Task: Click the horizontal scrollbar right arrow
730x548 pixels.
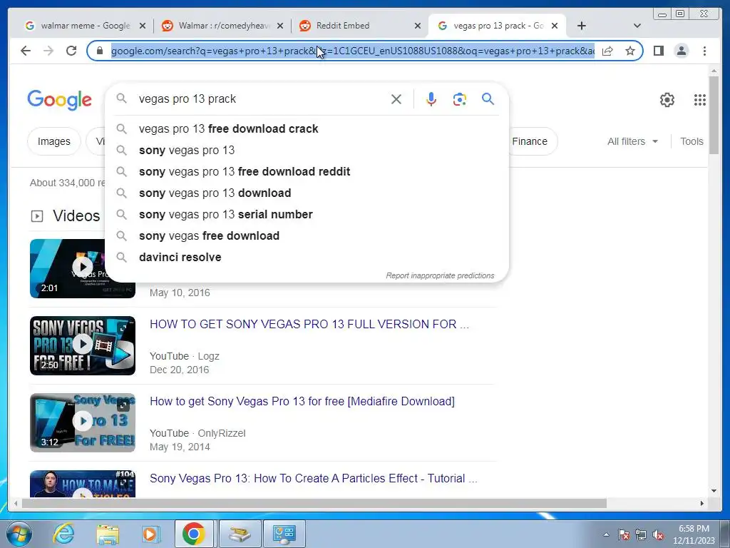Action: pyautogui.click(x=702, y=503)
